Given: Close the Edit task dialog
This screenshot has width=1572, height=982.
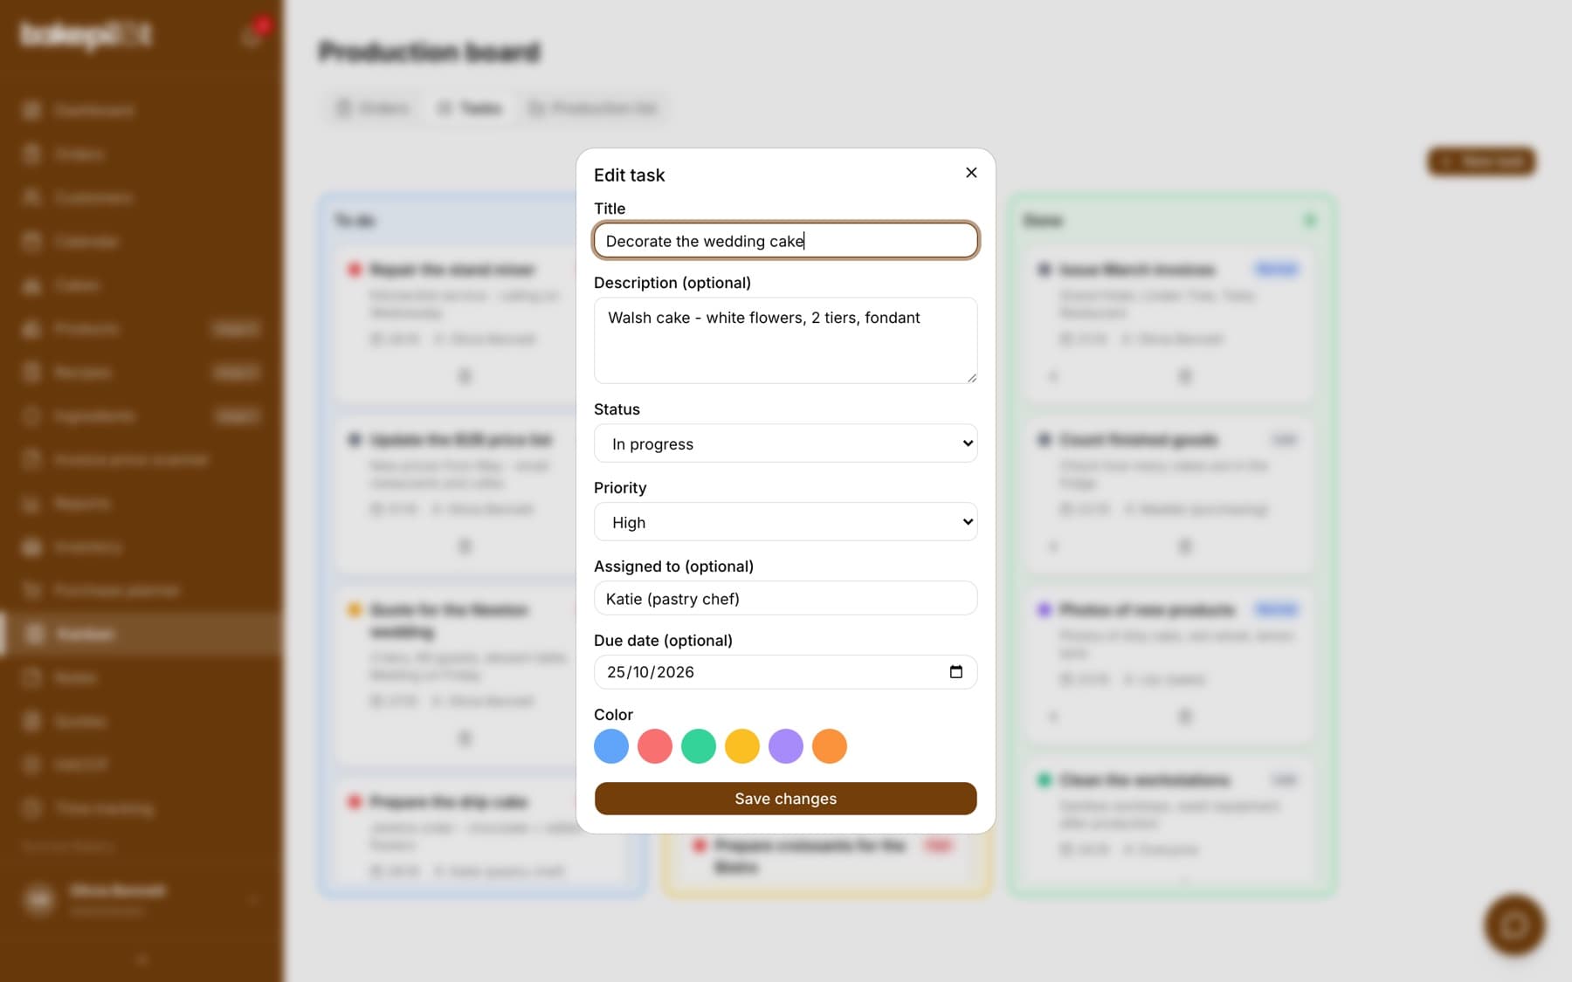Looking at the screenshot, I should coord(971,173).
